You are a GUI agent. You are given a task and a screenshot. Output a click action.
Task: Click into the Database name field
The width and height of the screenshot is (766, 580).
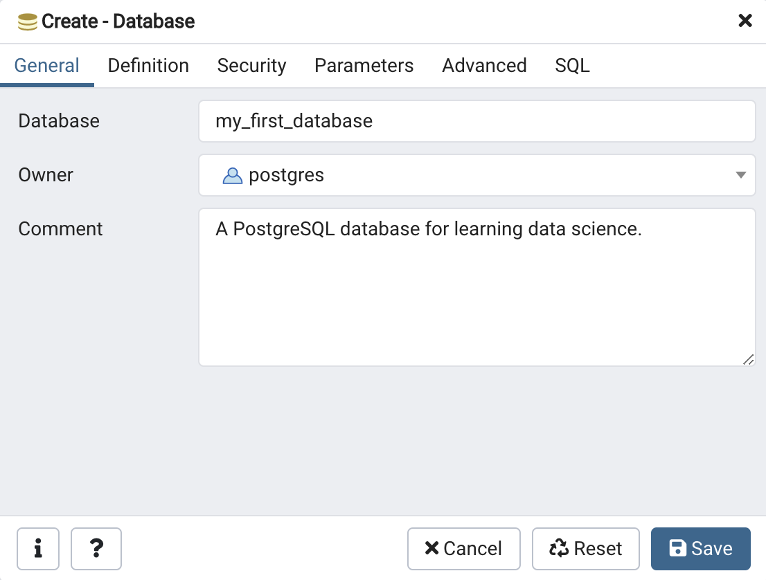[x=476, y=121]
